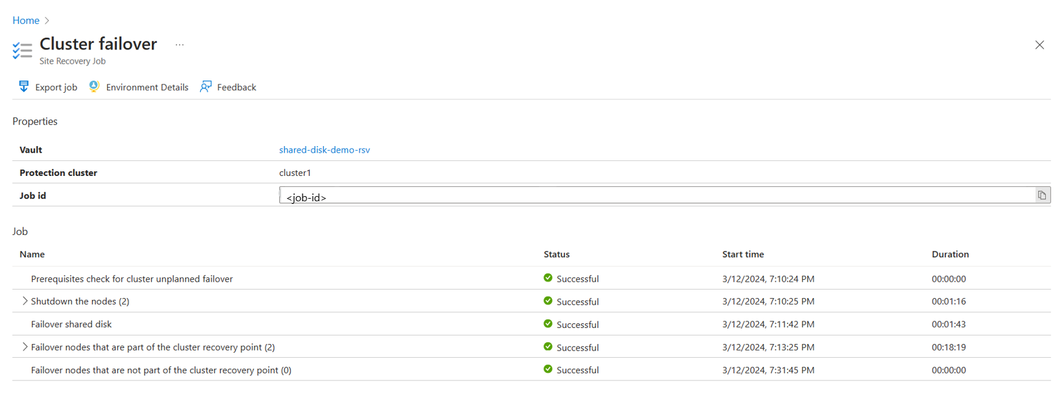Open the shared-disk-demo-rsv vault link
Viewport: 1055px width, 398px height.
coord(324,150)
